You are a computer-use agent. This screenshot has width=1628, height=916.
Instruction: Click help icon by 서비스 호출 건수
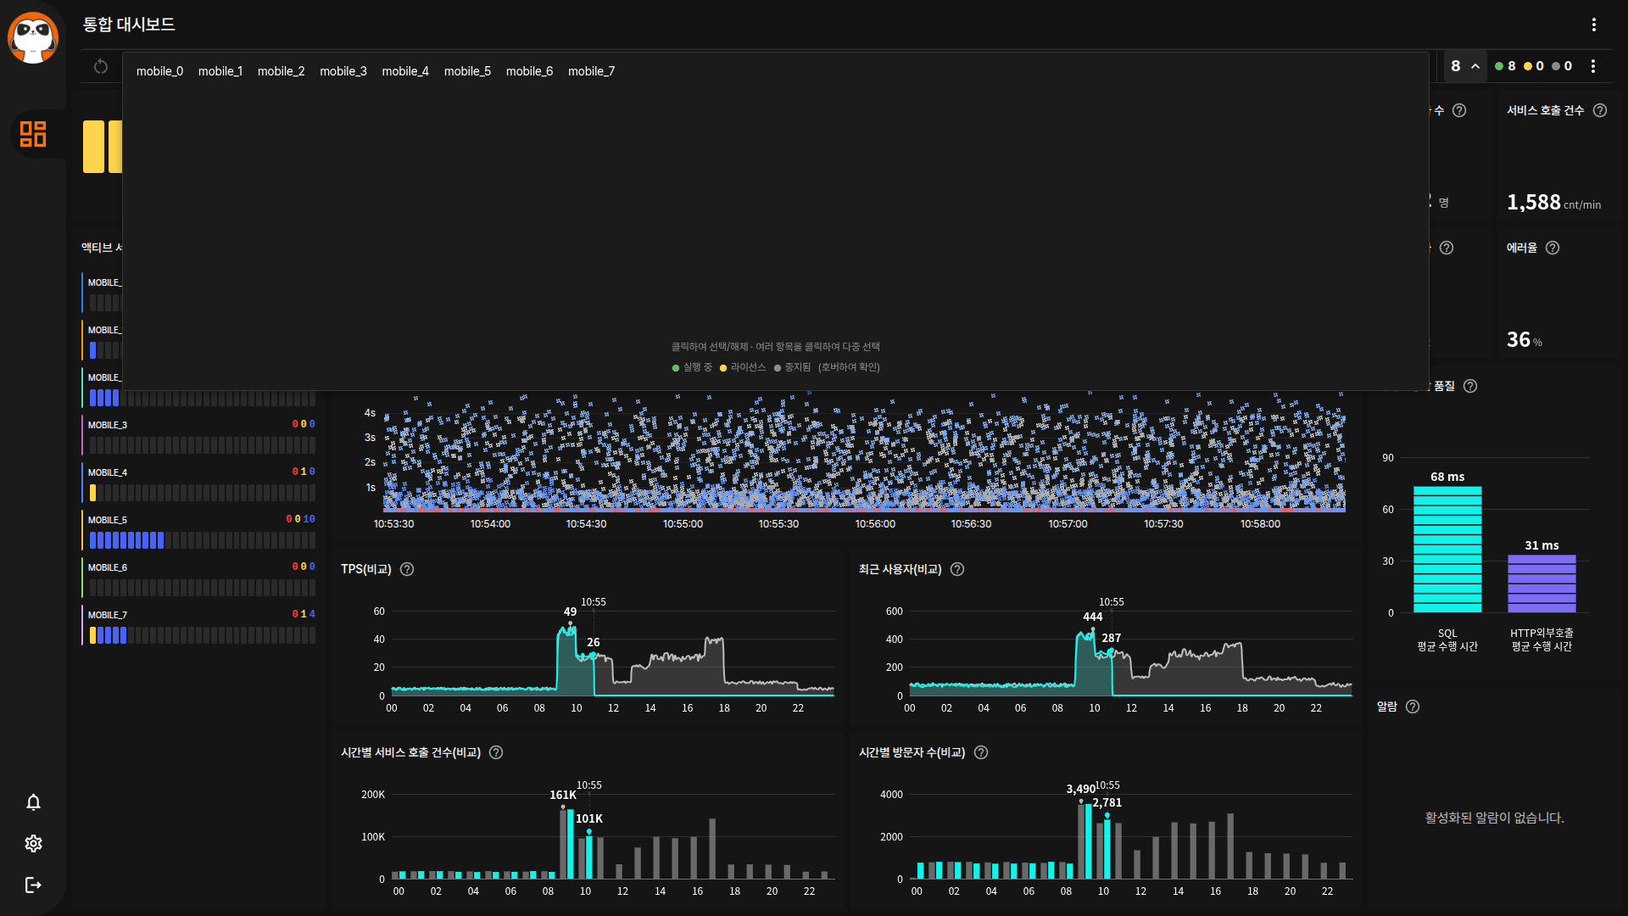click(1599, 110)
